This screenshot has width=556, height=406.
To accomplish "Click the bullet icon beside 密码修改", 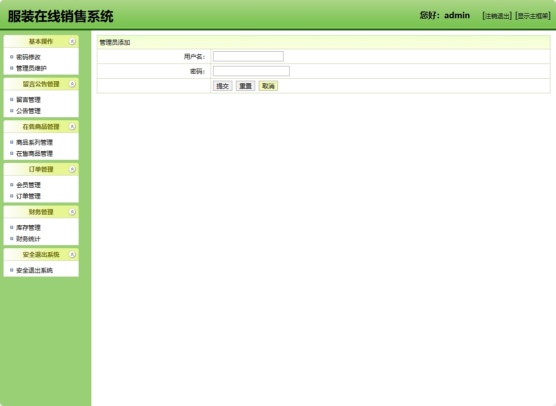I will point(12,57).
